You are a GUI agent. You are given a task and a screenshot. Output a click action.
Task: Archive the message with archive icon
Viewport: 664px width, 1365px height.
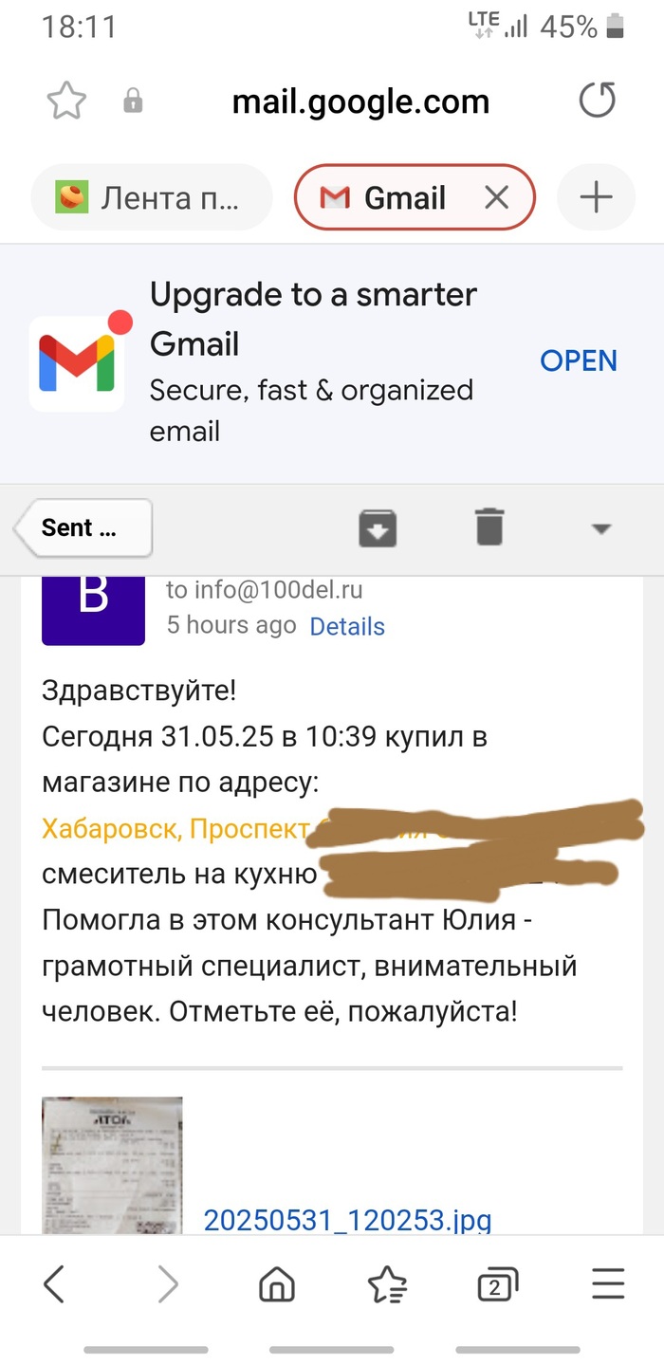[x=377, y=527]
